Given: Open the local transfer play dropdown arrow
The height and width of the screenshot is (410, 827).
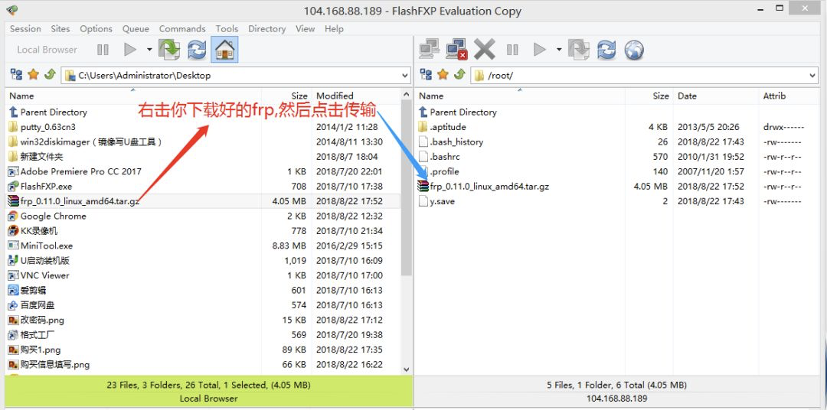Looking at the screenshot, I should click(x=149, y=50).
